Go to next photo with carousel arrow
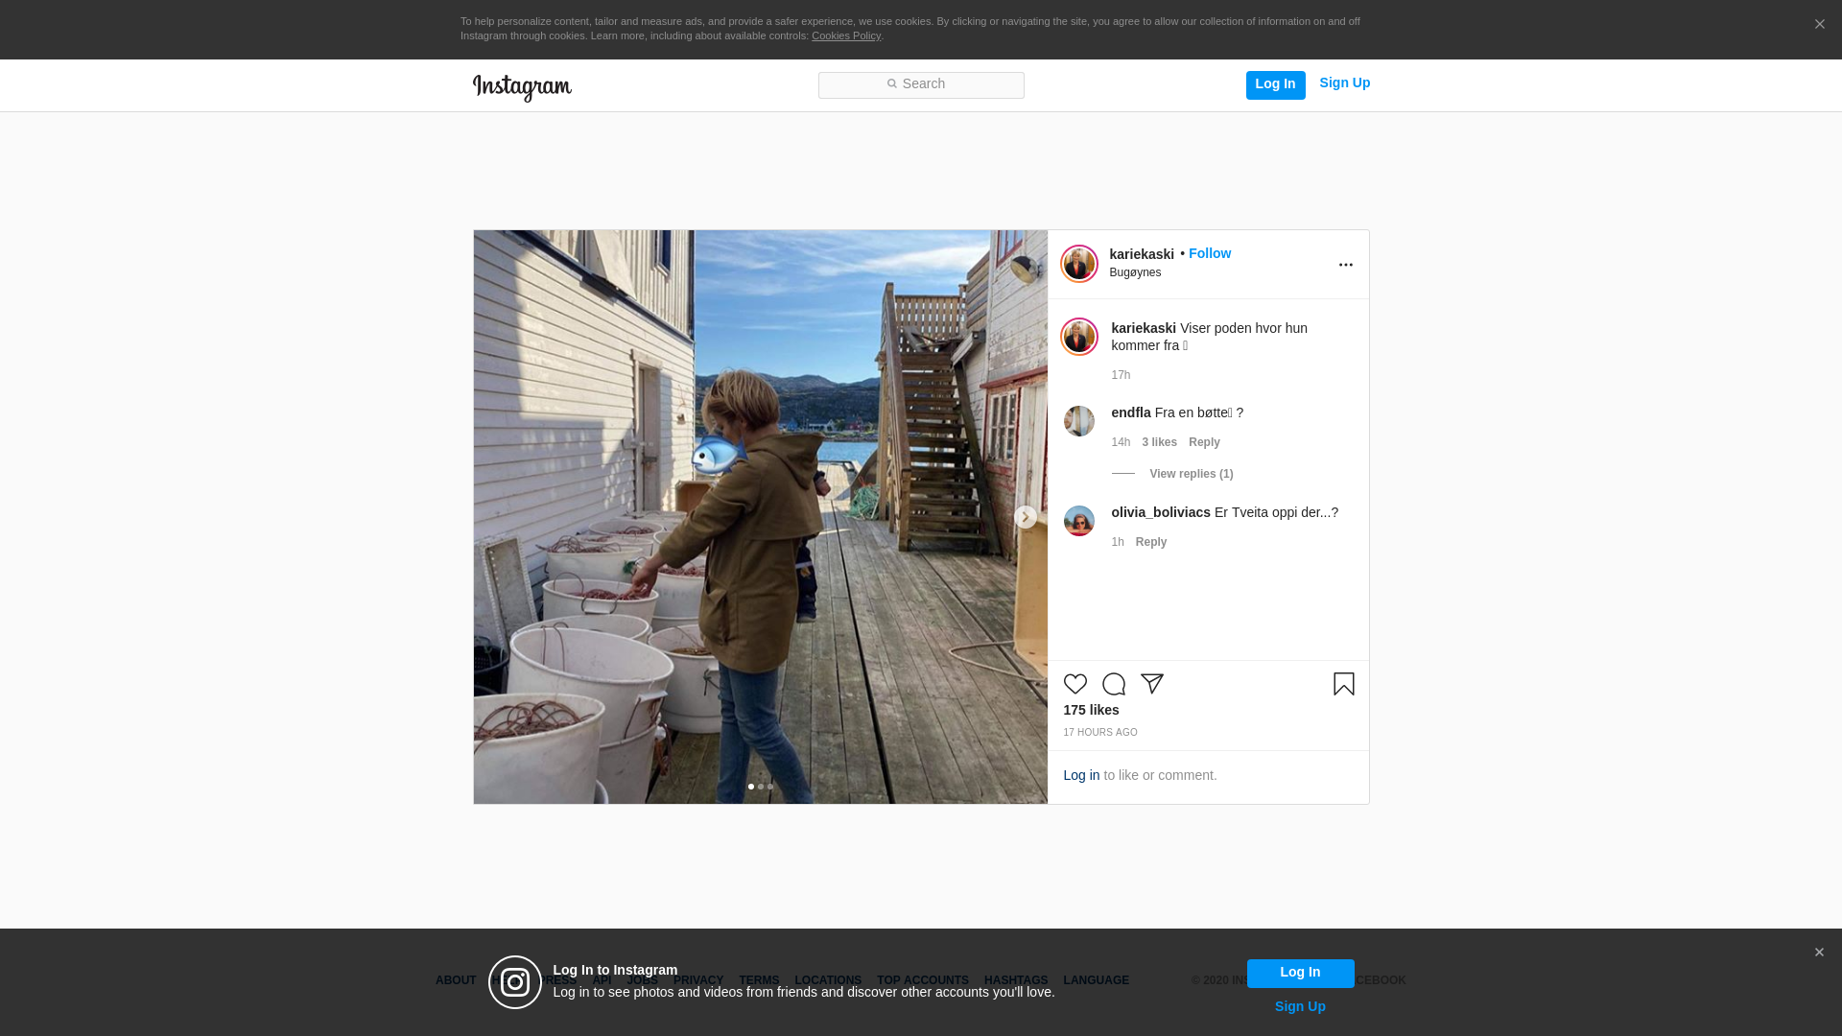Screen dimensions: 1842x1036 [x=1025, y=517]
